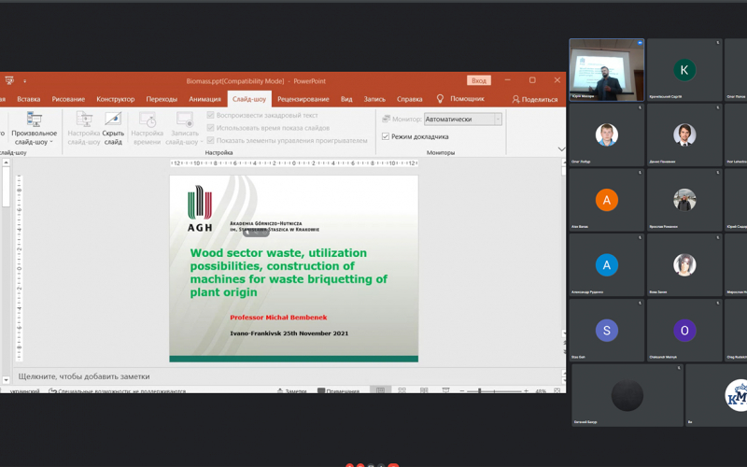Switch to Reading view icon
Viewport: 747px width, 467px height.
424,390
